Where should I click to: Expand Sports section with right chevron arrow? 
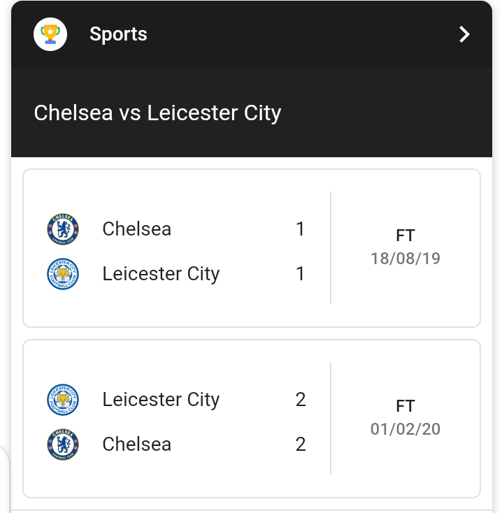464,34
